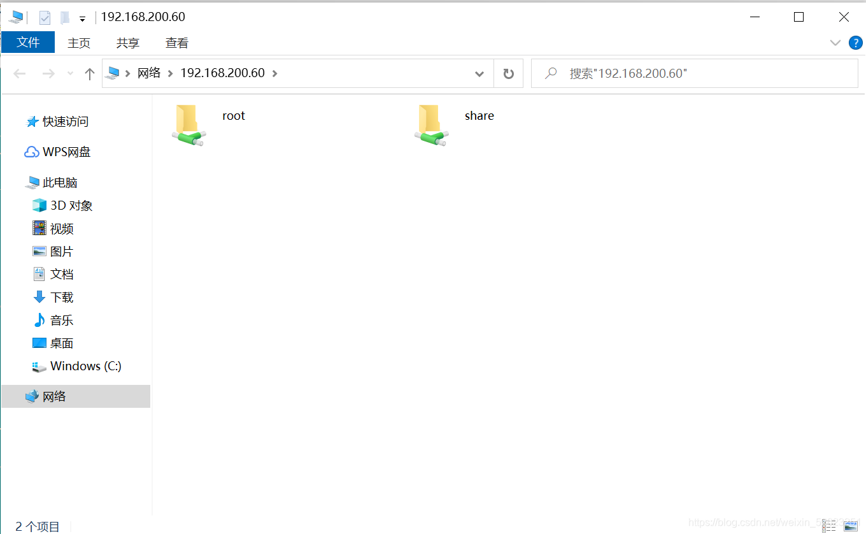Image resolution: width=866 pixels, height=534 pixels.
Task: Refresh the folder with the refresh button
Action: 508,74
